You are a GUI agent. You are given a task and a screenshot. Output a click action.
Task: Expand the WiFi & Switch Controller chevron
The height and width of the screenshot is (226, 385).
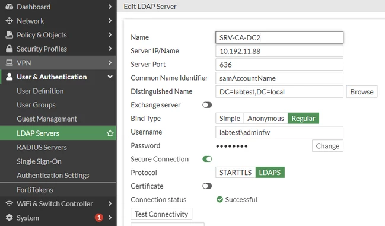(x=110, y=203)
